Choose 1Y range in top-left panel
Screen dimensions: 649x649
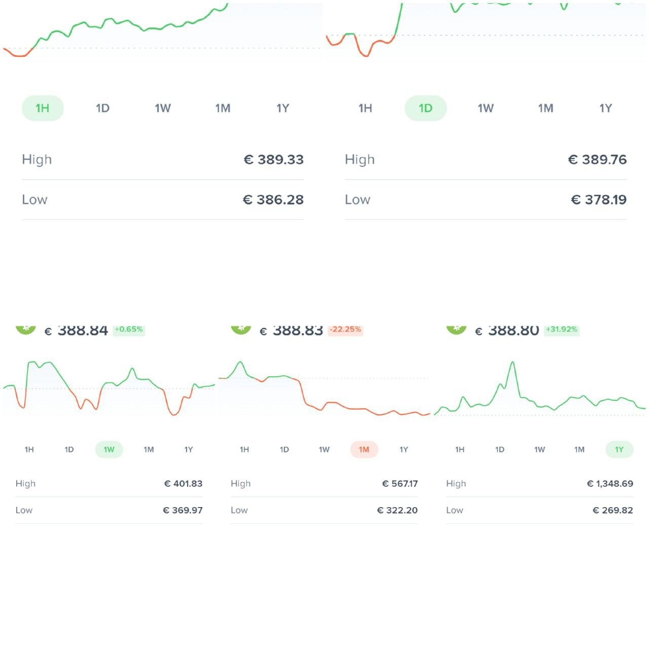[x=282, y=108]
